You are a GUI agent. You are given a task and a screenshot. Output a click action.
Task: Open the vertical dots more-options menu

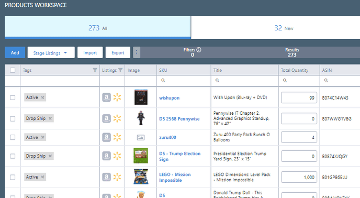(x=137, y=52)
